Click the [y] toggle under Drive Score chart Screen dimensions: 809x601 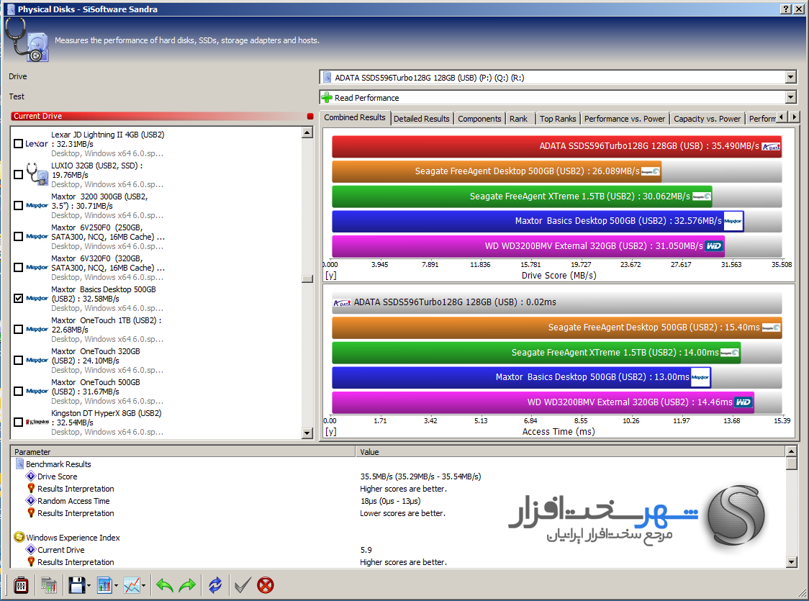(330, 276)
